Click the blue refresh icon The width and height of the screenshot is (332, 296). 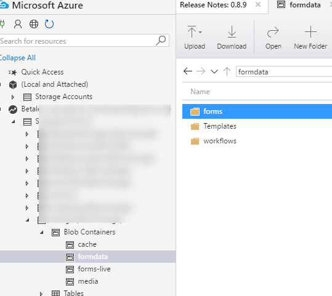pyautogui.click(x=49, y=24)
